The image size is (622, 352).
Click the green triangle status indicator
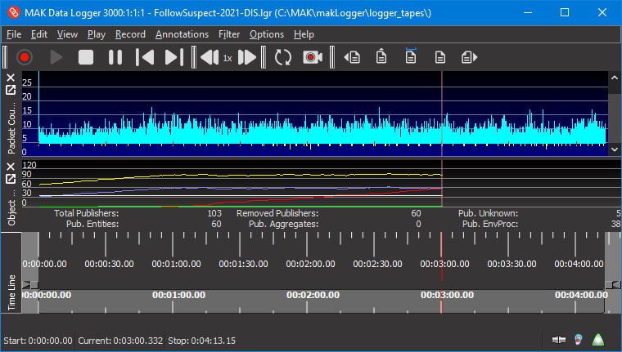coord(598,340)
